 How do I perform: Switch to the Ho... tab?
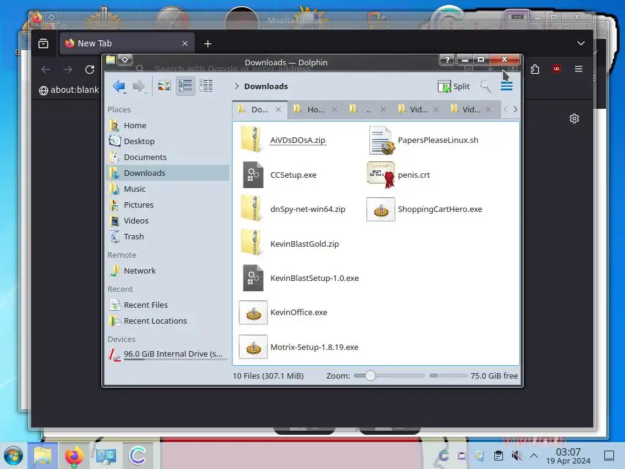pos(316,109)
